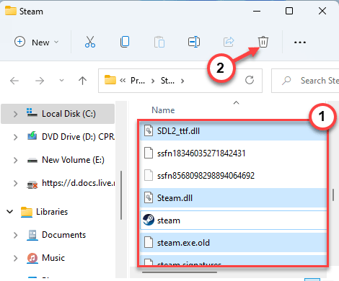Show hidden breadcrumb path chevrons
Image resolution: width=339 pixels, height=281 pixels.
pos(123,81)
